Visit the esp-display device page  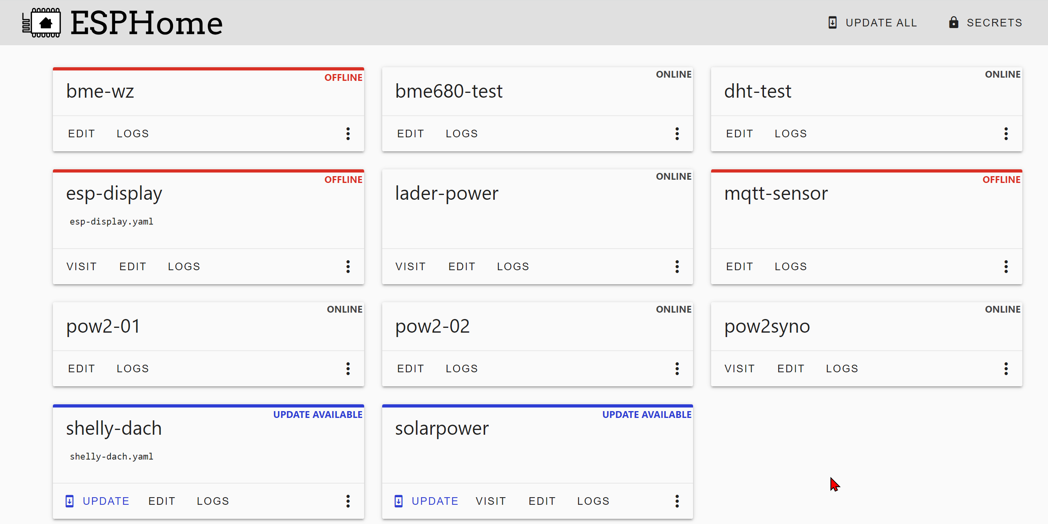pos(81,267)
